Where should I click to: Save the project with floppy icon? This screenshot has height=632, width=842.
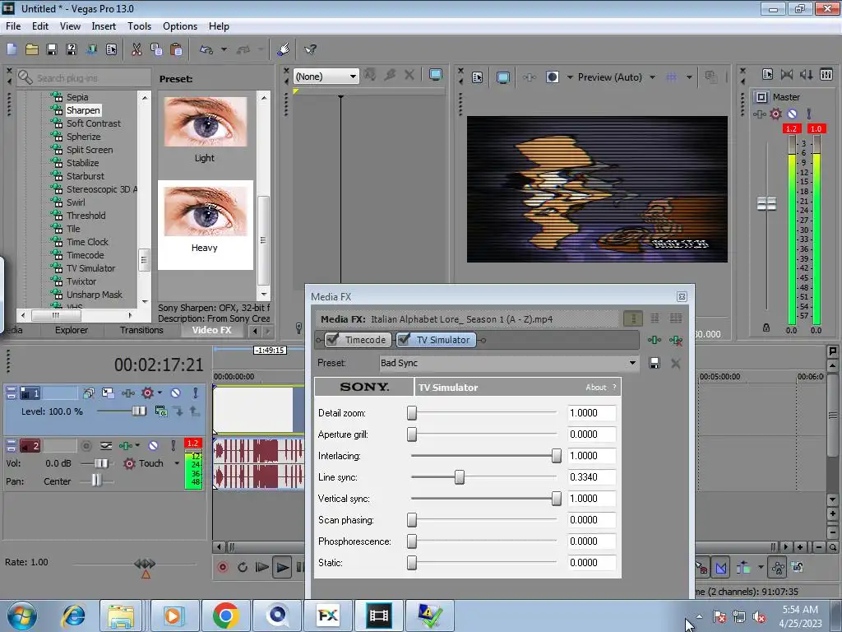coord(52,49)
